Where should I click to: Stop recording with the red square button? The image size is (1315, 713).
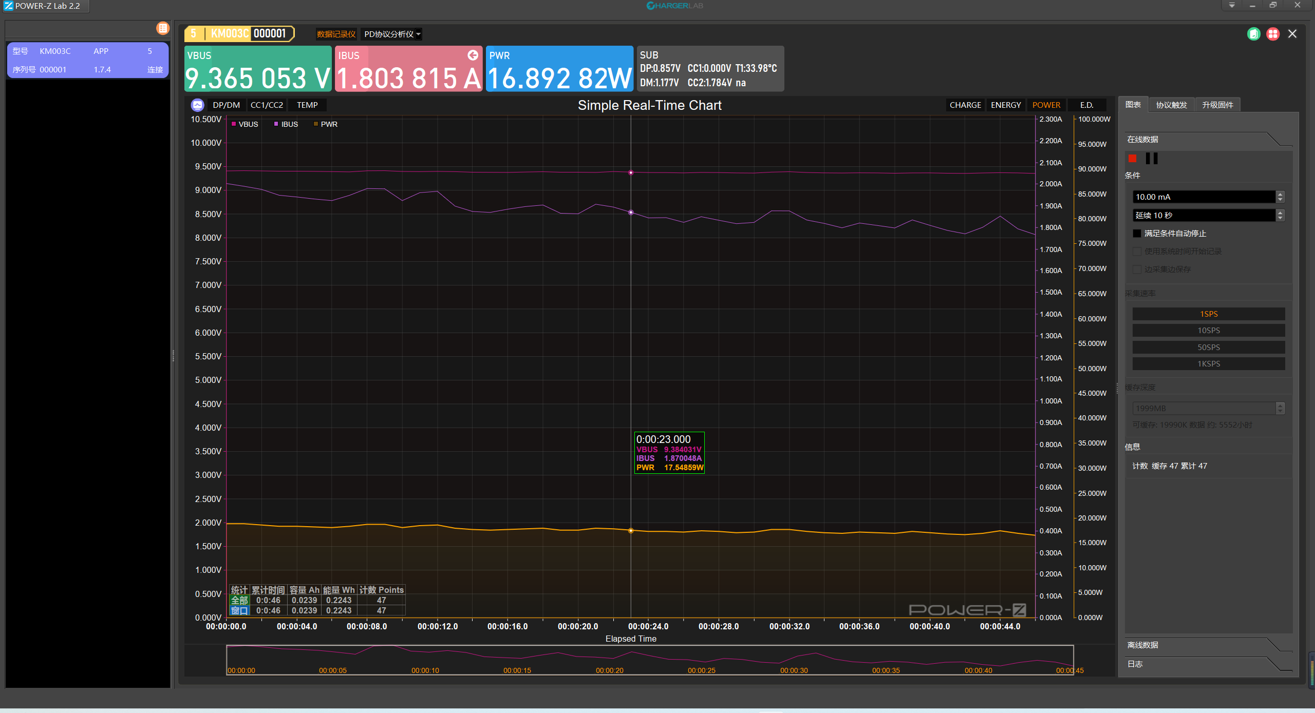pos(1132,158)
